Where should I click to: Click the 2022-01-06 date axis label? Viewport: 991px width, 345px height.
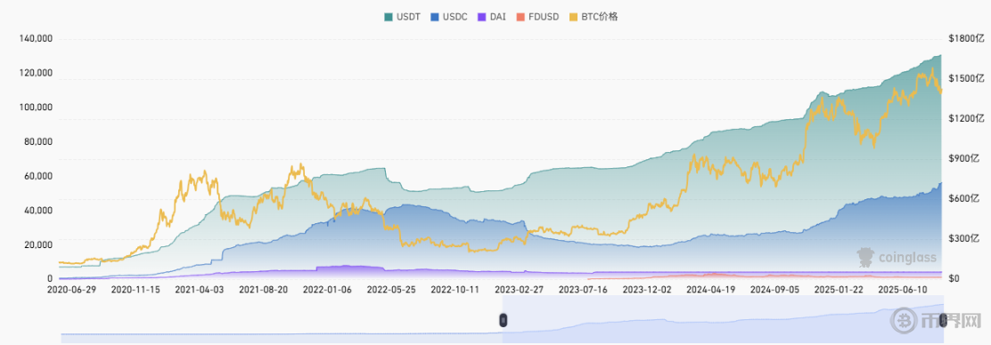[327, 289]
